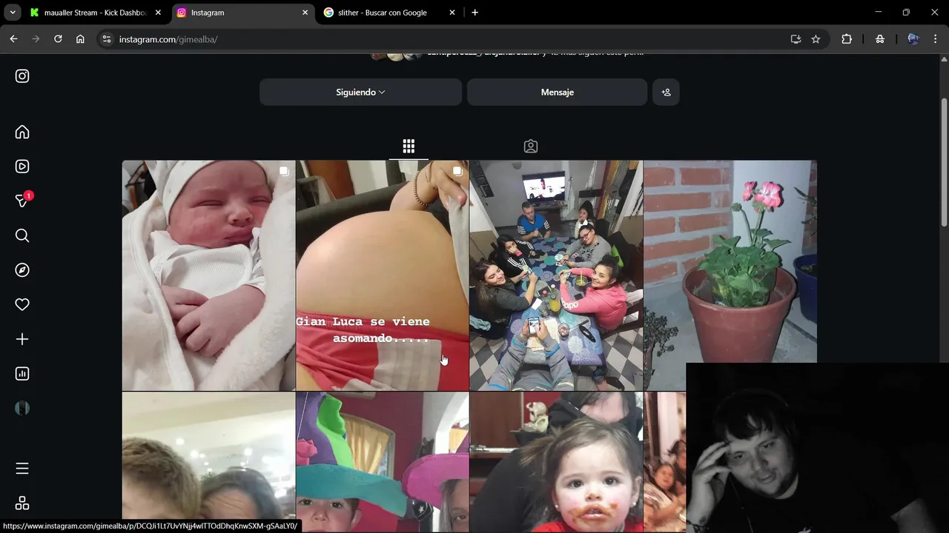The height and width of the screenshot is (533, 949).
Task: Open the Explore compass icon
Action: (x=22, y=270)
